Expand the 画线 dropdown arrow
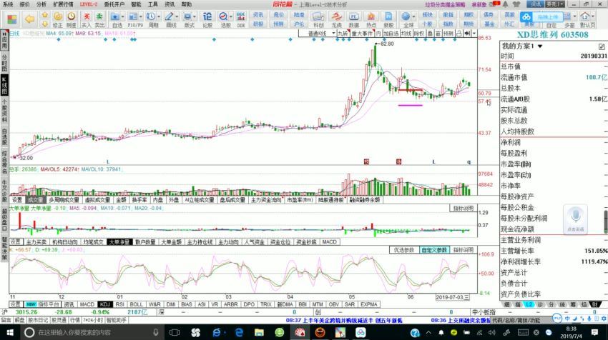608x340 pixels. point(177,17)
